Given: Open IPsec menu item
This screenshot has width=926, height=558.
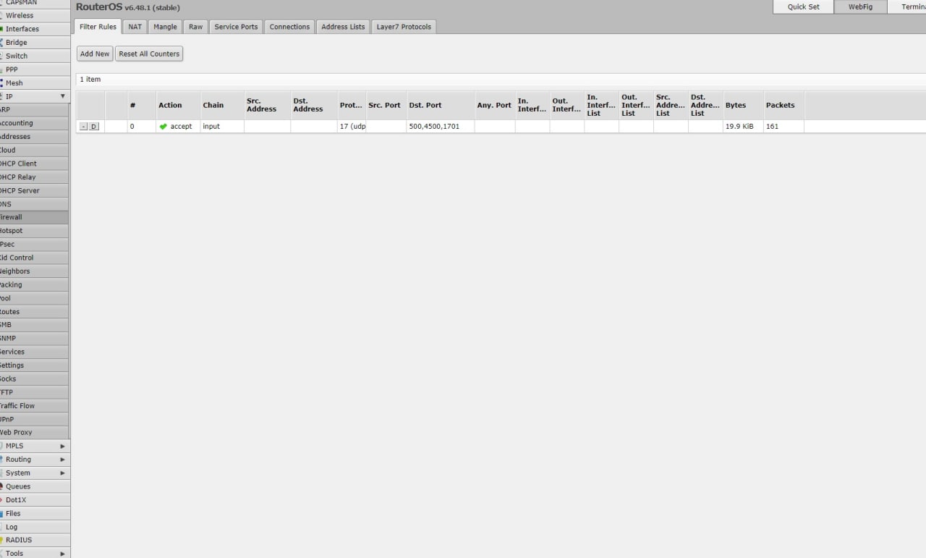Looking at the screenshot, I should coord(34,245).
